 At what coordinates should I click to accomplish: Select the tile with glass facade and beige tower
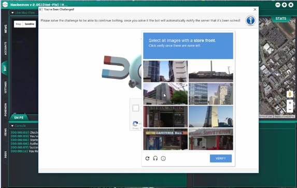pyautogui.click(x=211, y=94)
